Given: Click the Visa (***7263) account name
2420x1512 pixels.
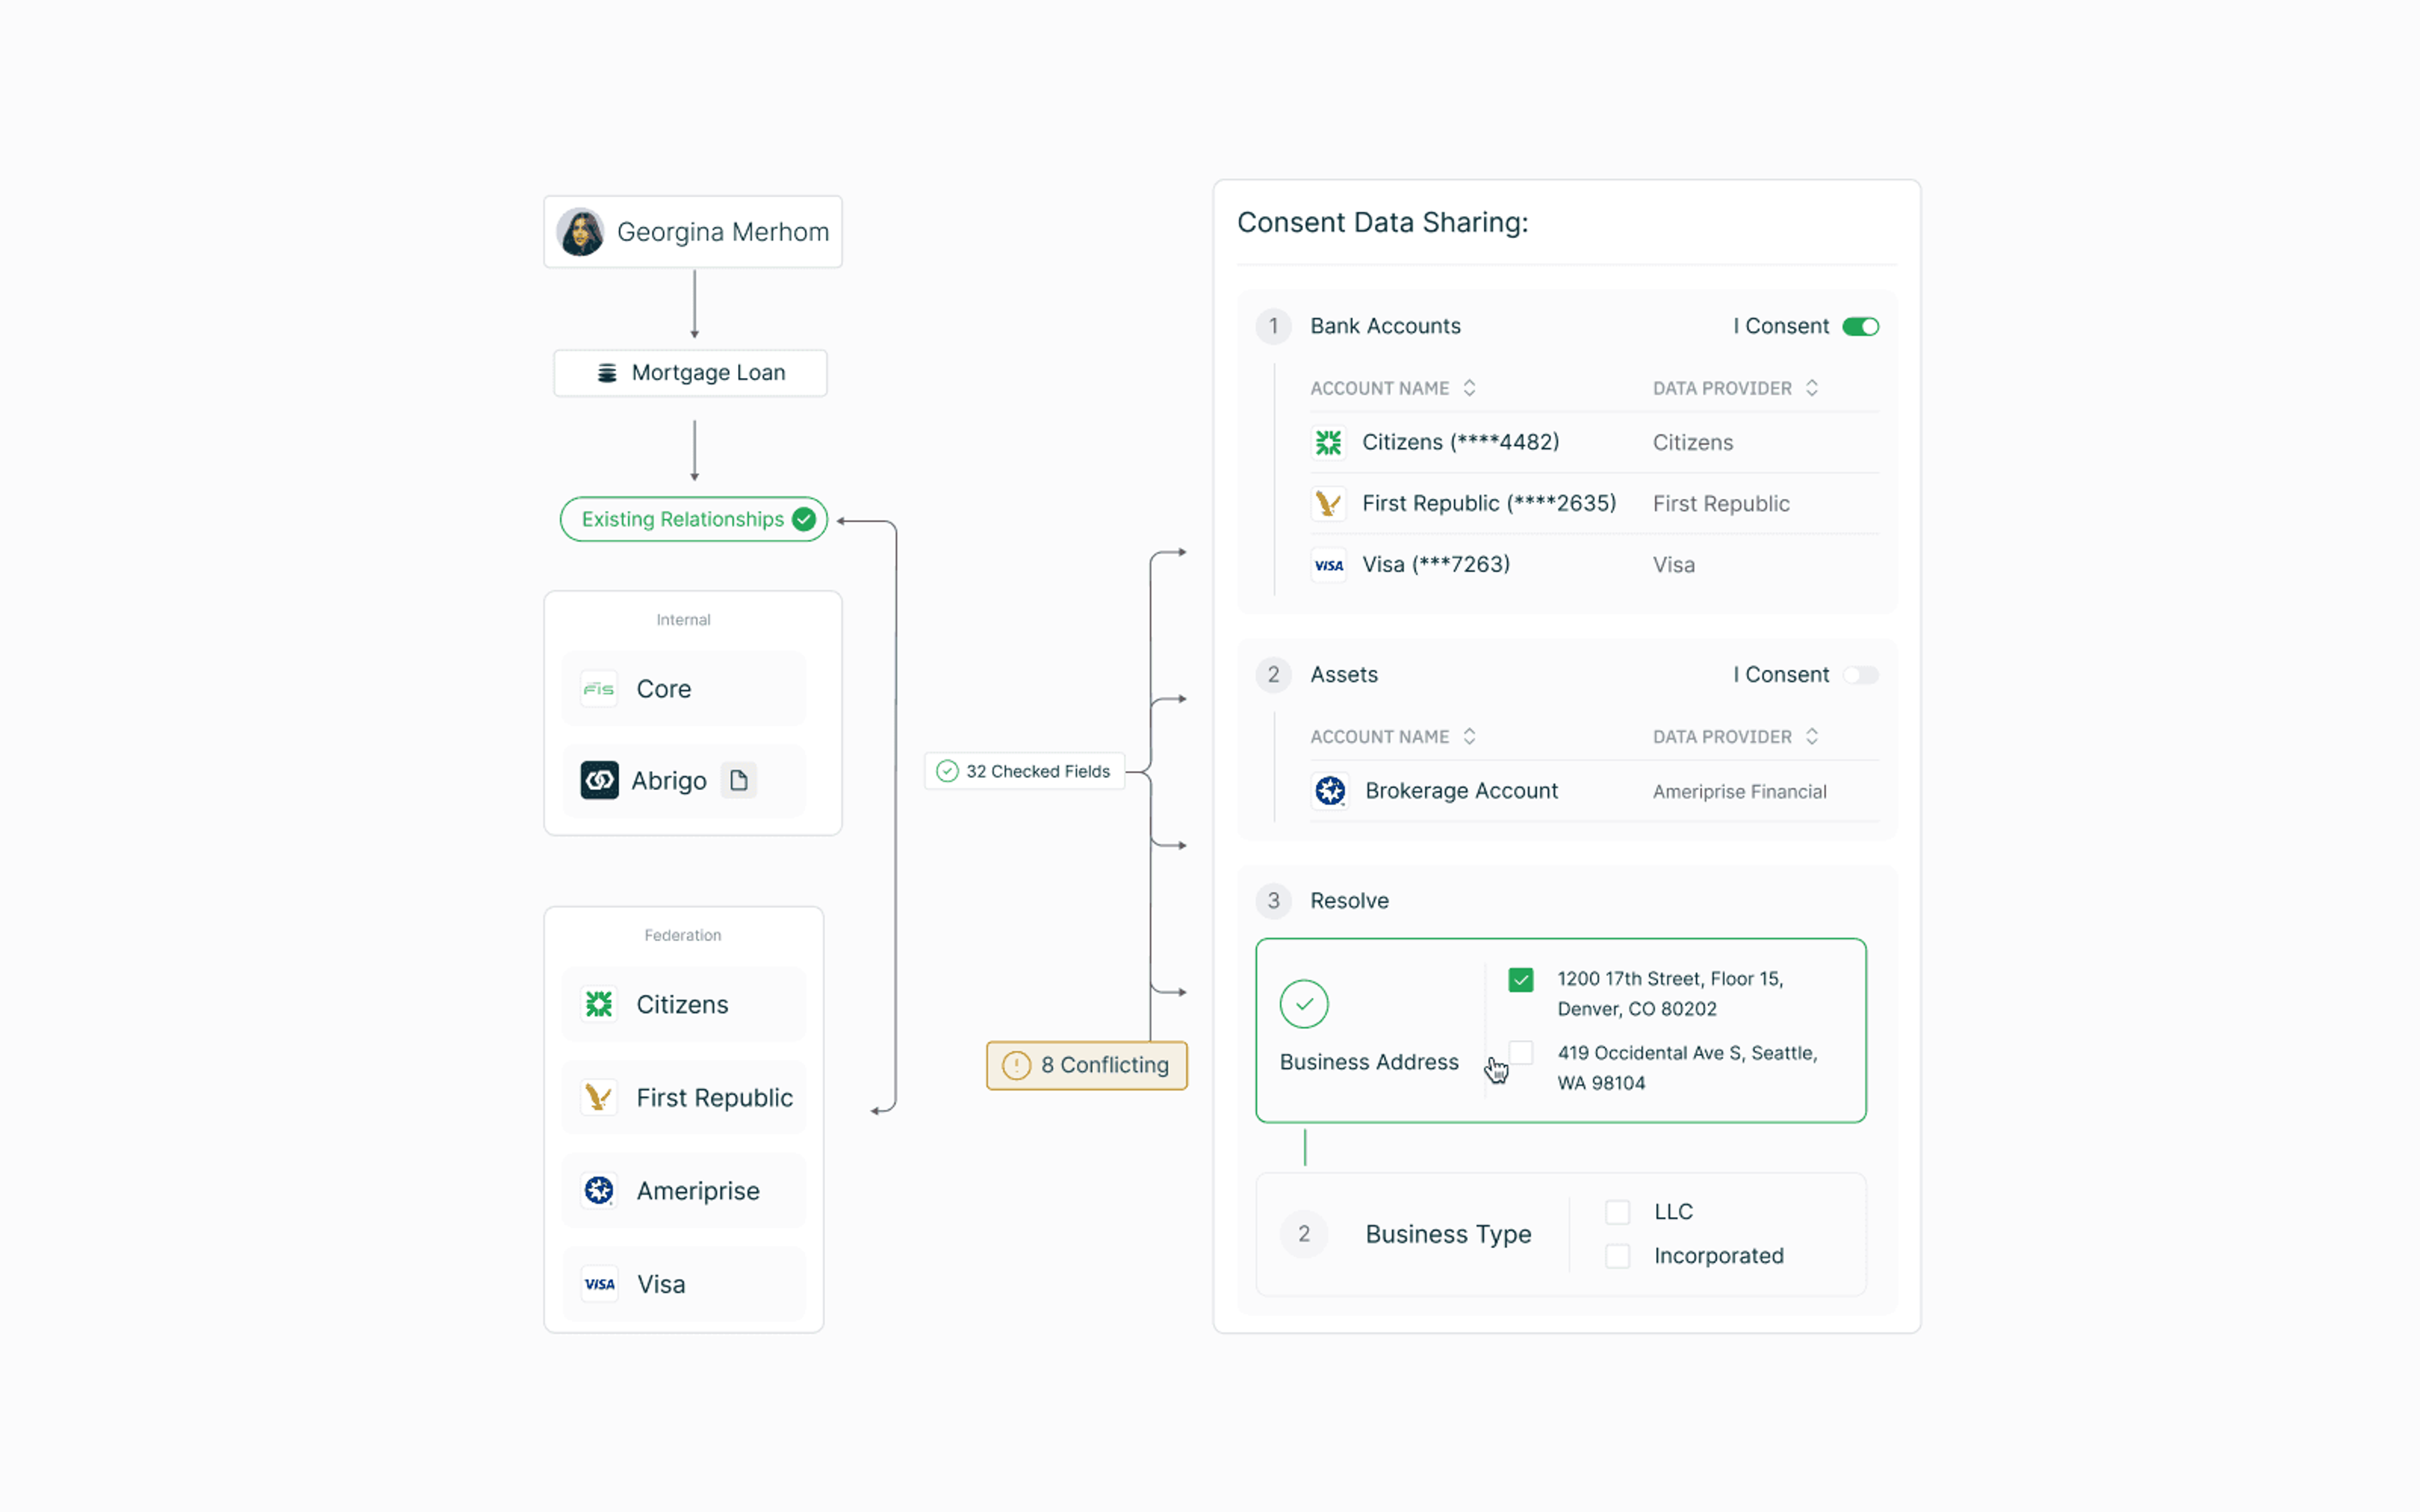Looking at the screenshot, I should click(x=1436, y=565).
